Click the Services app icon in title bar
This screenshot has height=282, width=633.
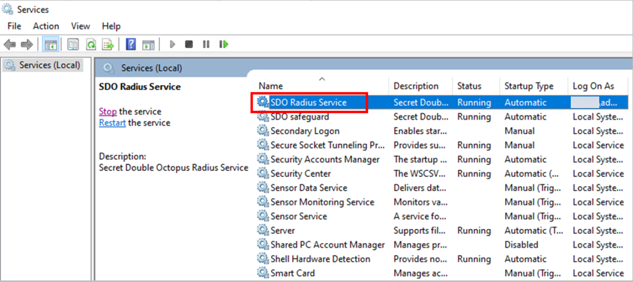coord(8,9)
